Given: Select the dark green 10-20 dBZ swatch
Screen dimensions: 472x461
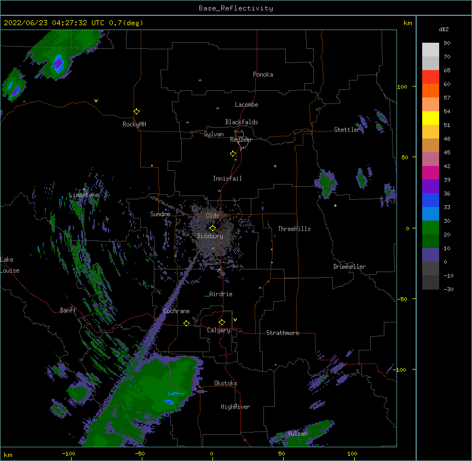Looking at the screenshot, I should pos(430,241).
